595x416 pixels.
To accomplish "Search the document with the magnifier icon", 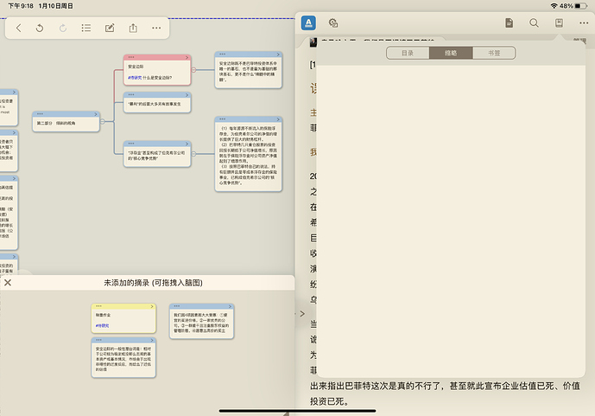I will click(x=534, y=22).
